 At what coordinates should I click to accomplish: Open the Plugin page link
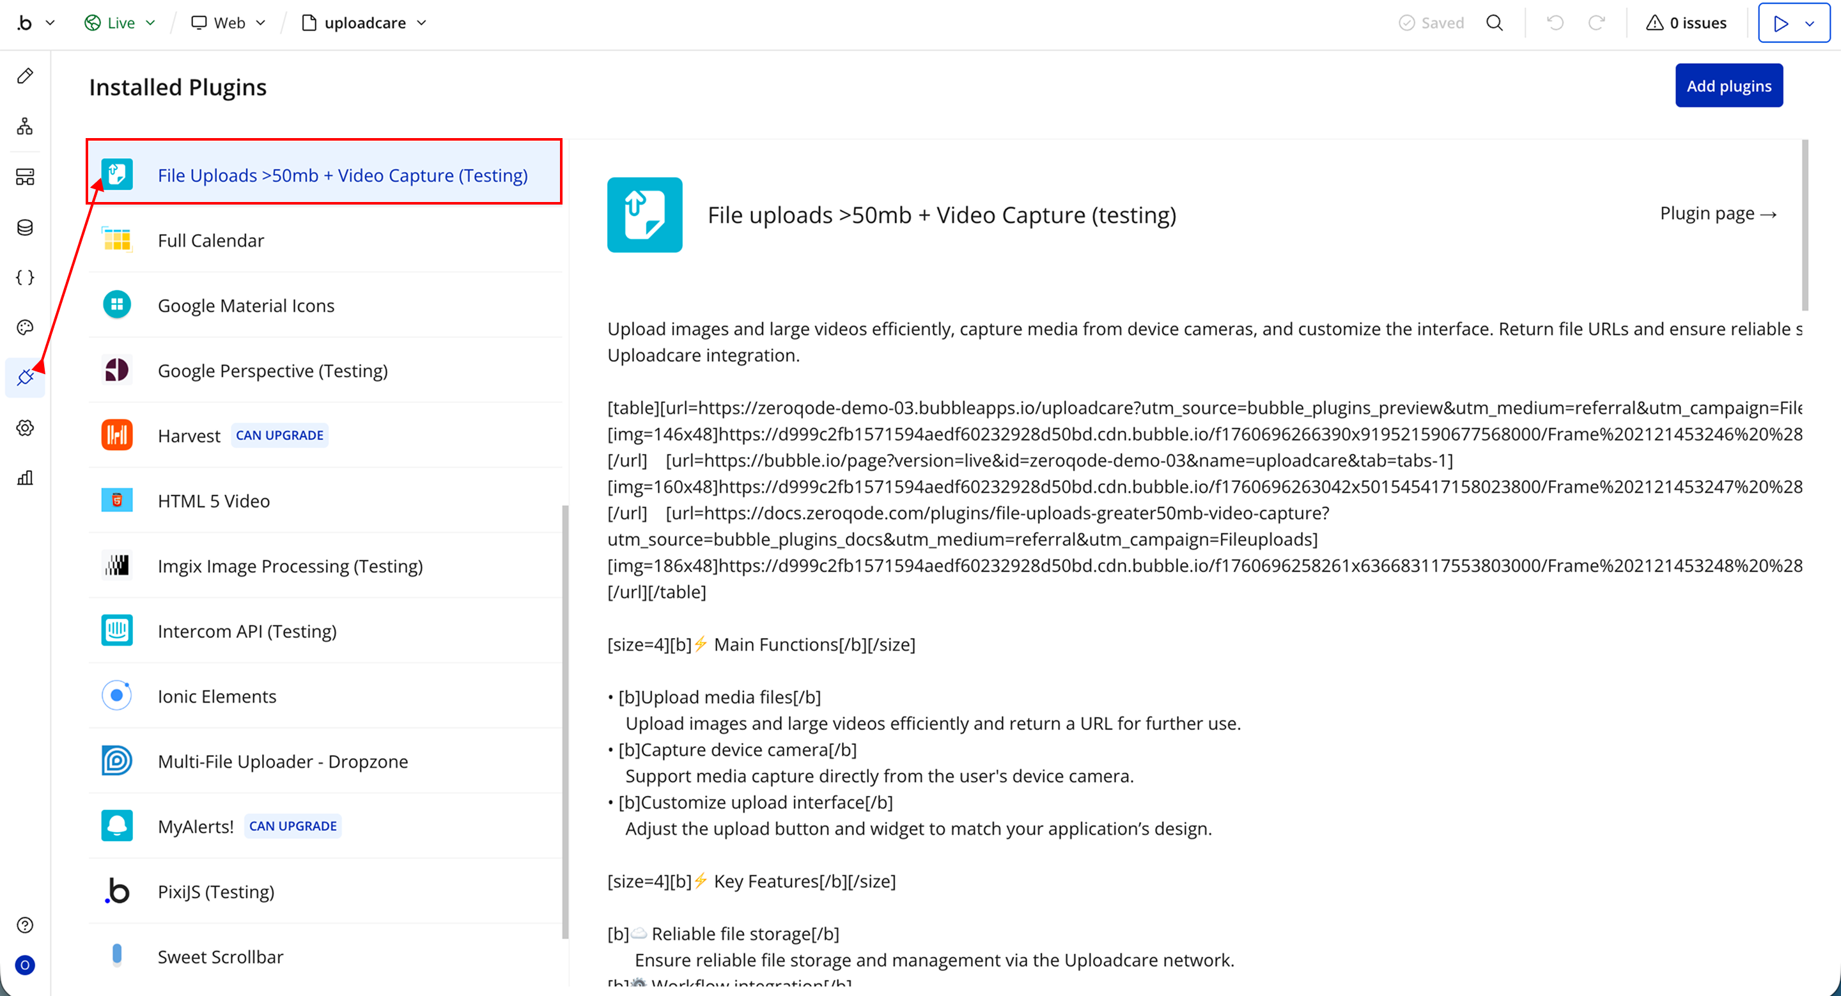[x=1718, y=214]
